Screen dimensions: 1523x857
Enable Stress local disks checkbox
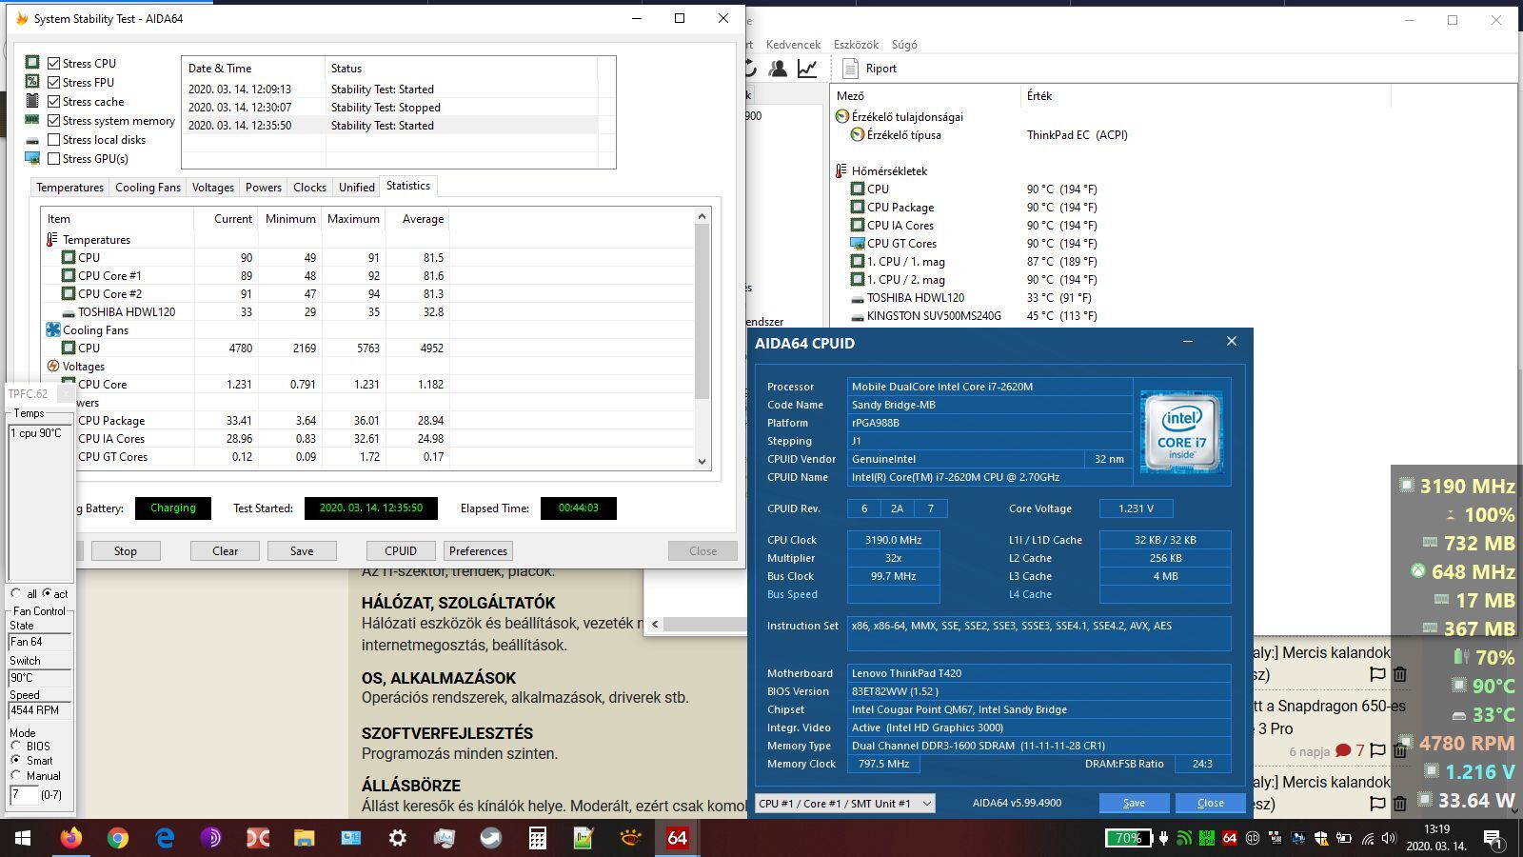click(x=54, y=139)
